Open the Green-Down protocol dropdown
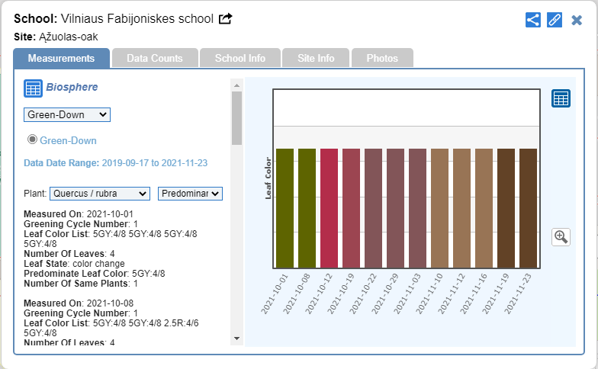598x369 pixels. coord(67,114)
